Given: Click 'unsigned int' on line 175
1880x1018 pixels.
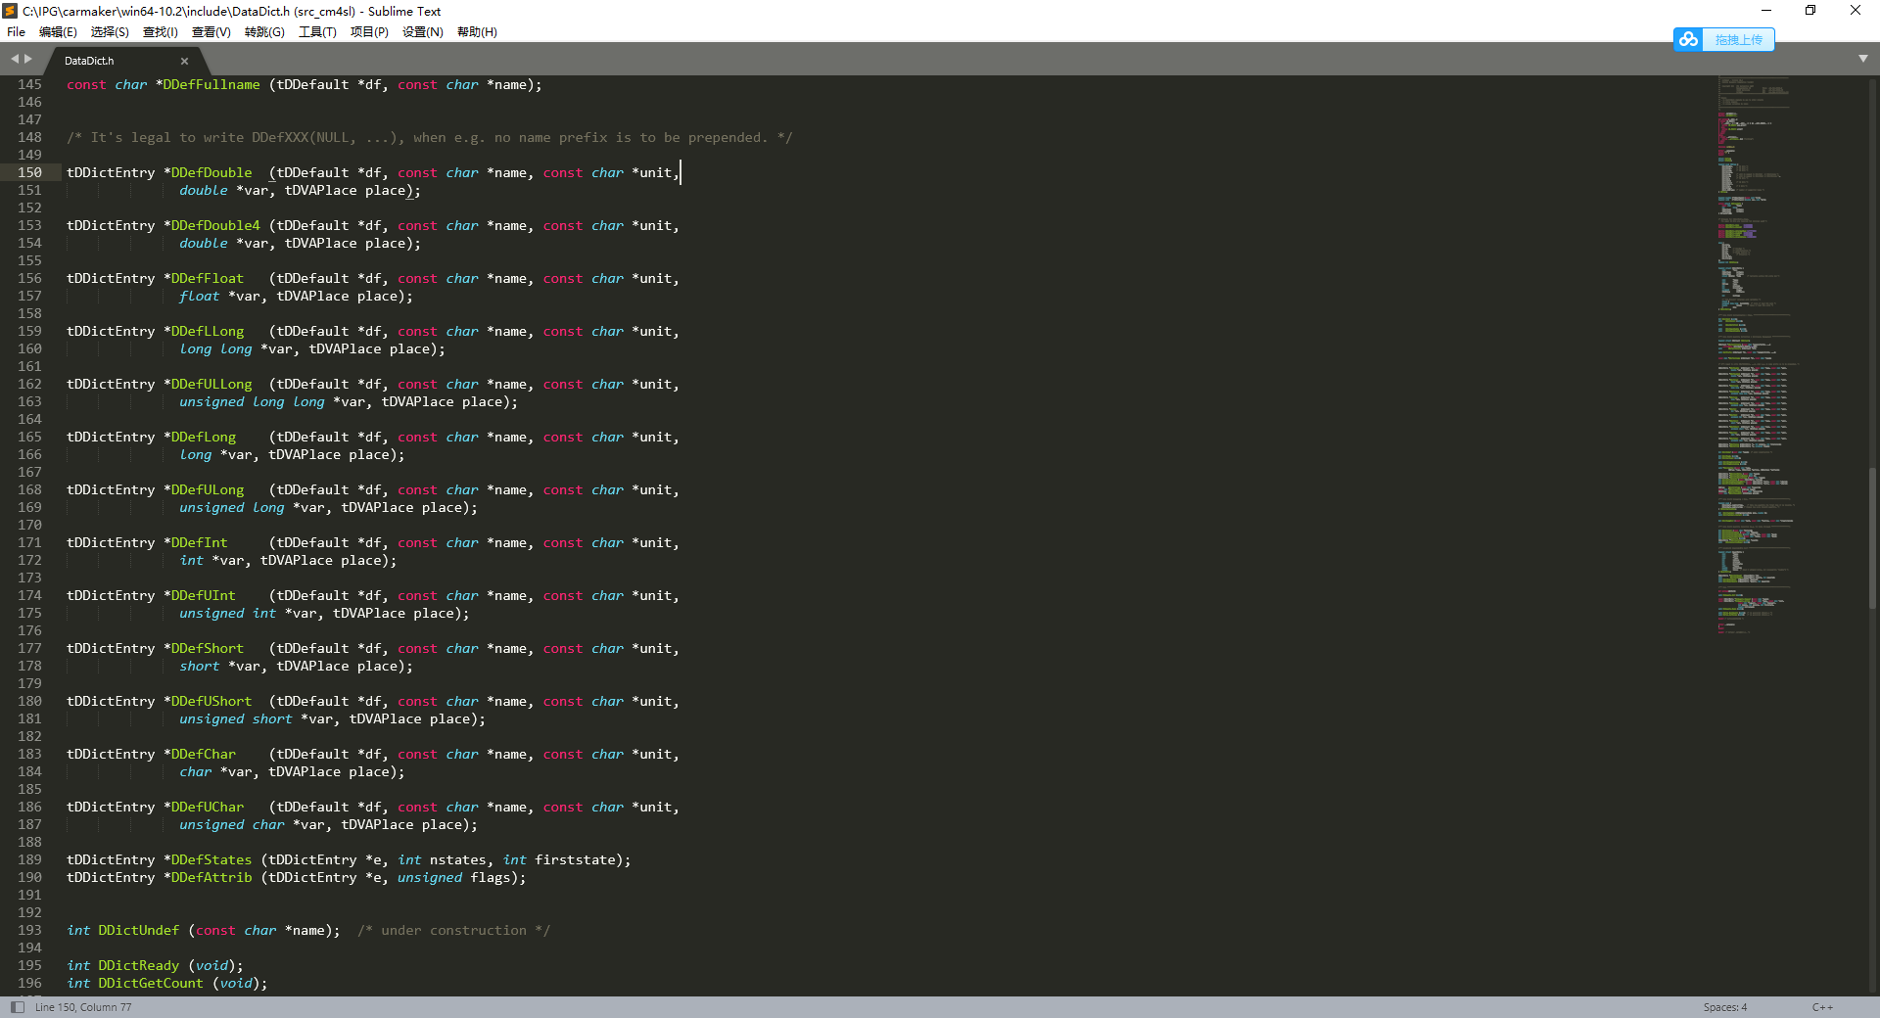Looking at the screenshot, I should pos(228,614).
